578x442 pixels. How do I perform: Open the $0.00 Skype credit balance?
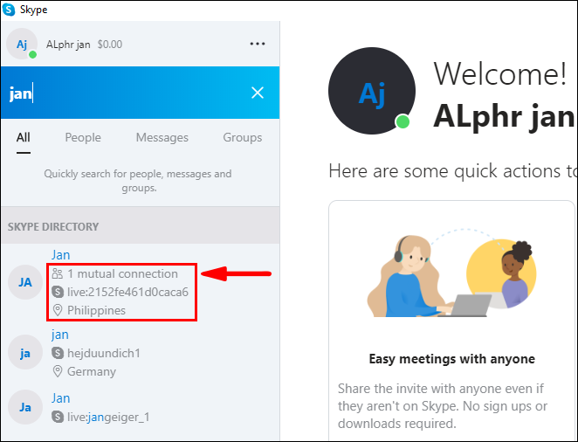110,45
